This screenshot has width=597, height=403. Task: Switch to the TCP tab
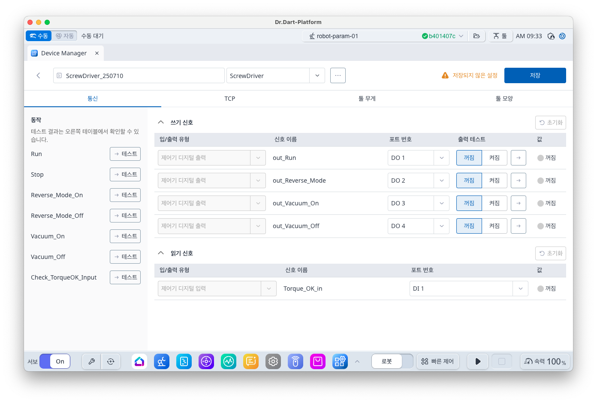[230, 98]
